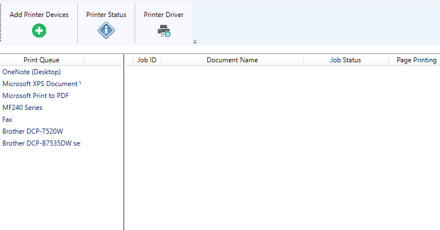Select OneNote (Desktop) in print queue

[32, 72]
